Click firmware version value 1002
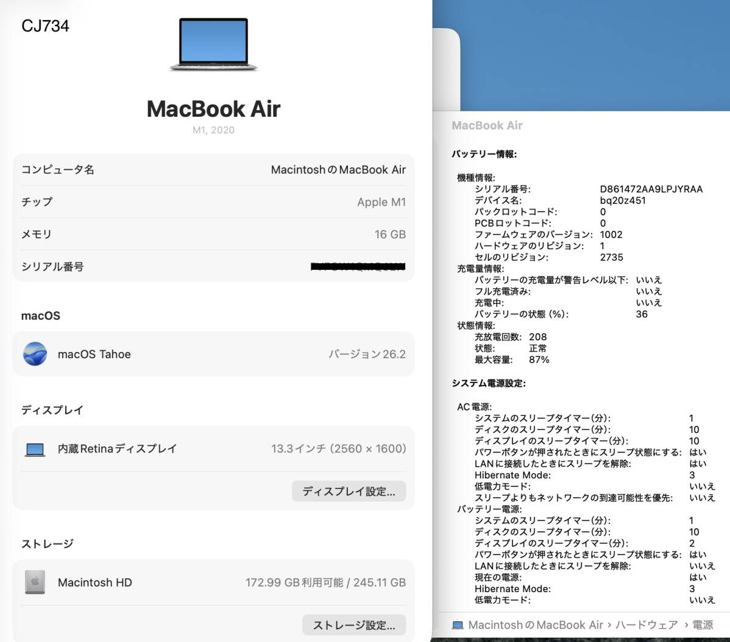Viewport: 730px width, 642px height. coord(611,234)
